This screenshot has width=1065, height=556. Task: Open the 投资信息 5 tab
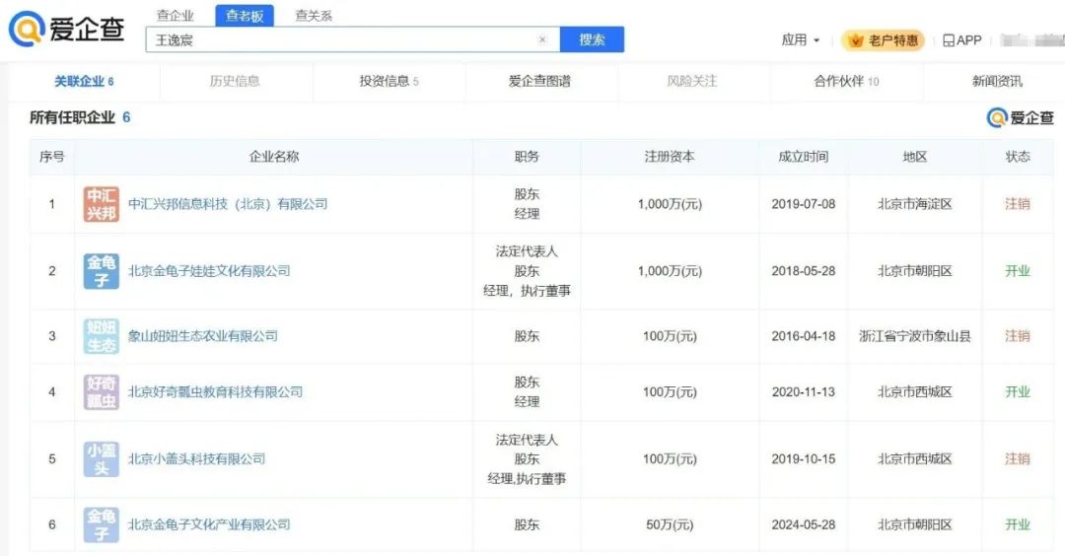click(390, 82)
